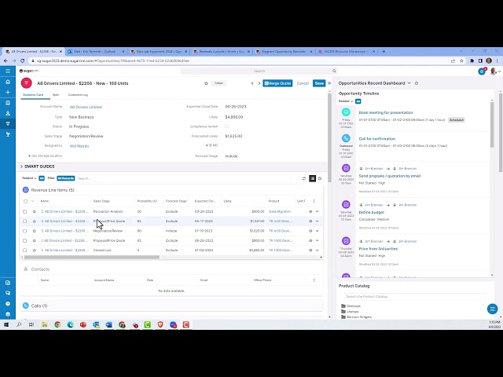Click the Merge Quote button
503x377 pixels.
[x=277, y=83]
